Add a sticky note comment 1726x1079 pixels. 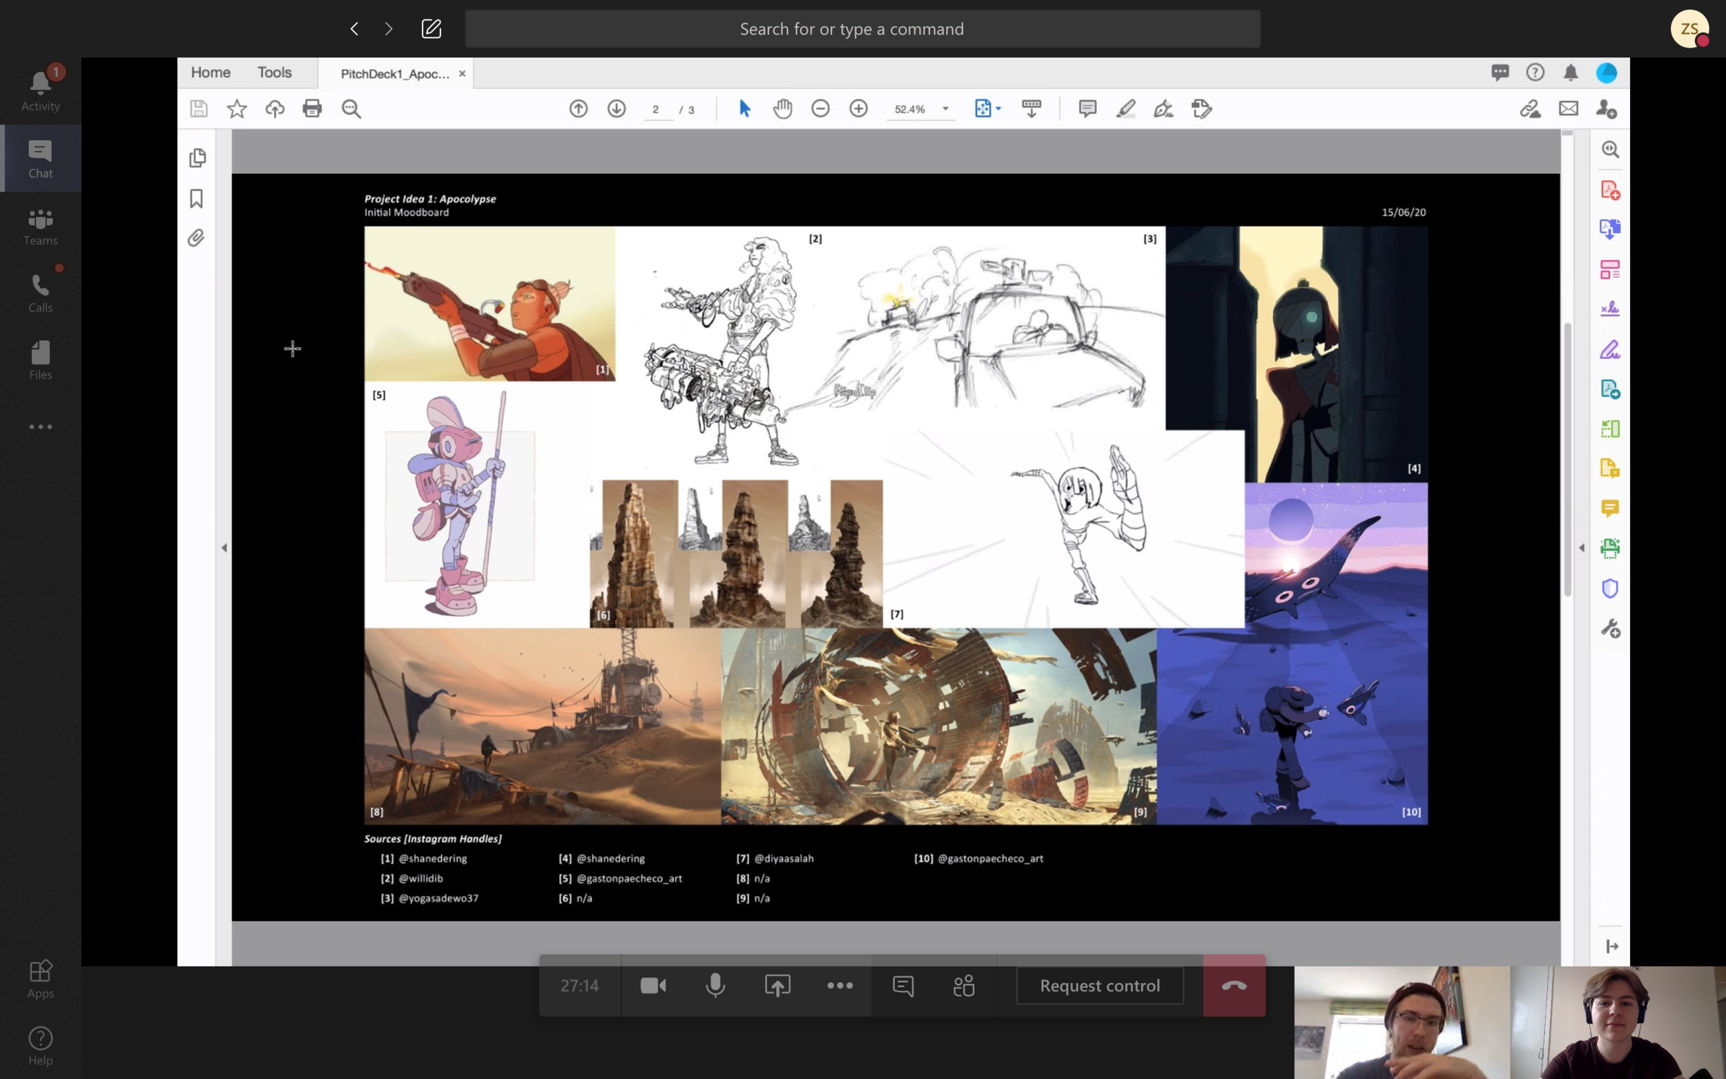pyautogui.click(x=1087, y=108)
